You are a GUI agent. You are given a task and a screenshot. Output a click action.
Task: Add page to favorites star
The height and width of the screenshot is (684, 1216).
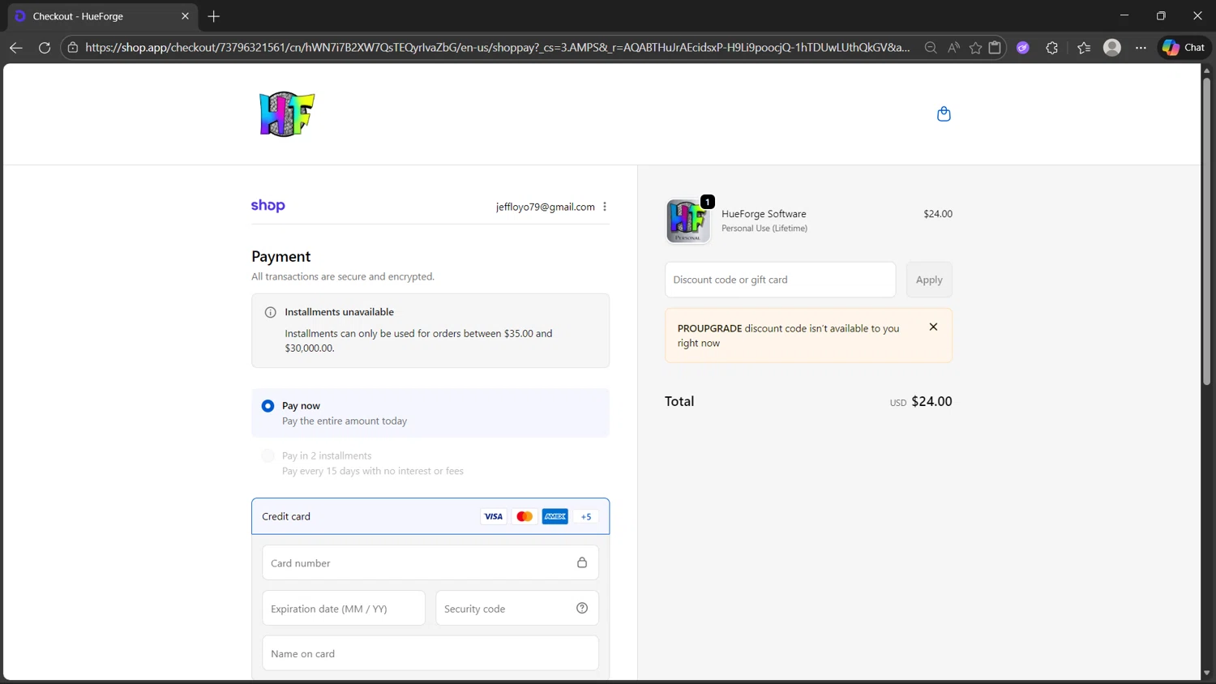point(975,48)
